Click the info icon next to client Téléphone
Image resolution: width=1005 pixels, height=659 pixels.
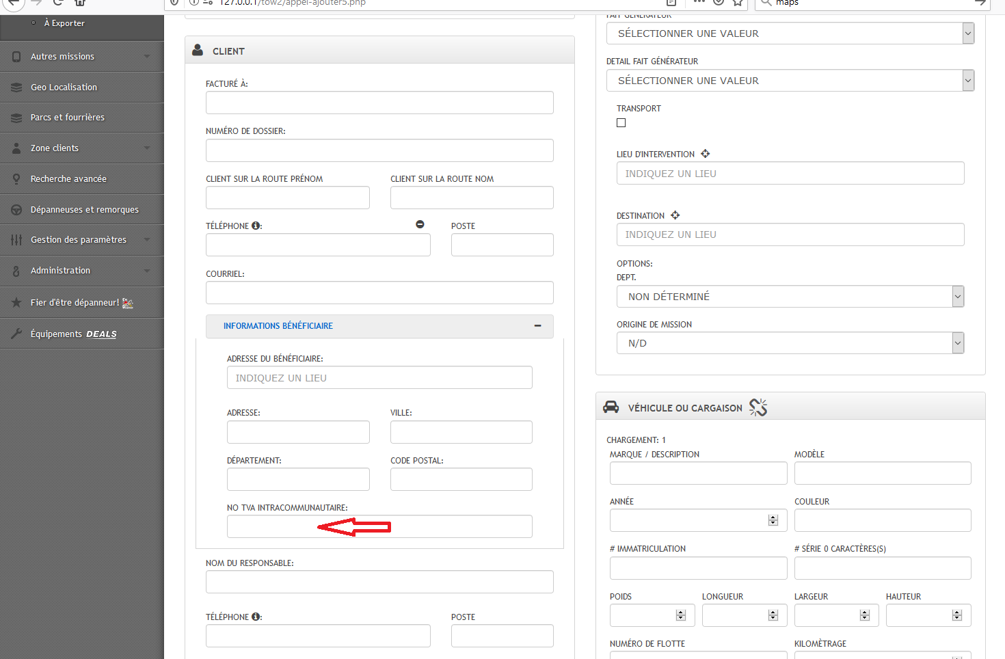(x=256, y=226)
